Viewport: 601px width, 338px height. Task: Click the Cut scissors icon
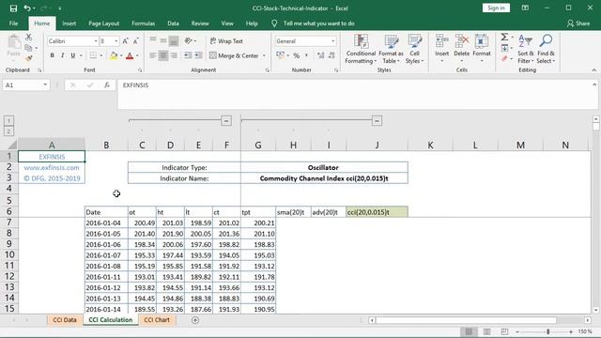[x=28, y=38]
